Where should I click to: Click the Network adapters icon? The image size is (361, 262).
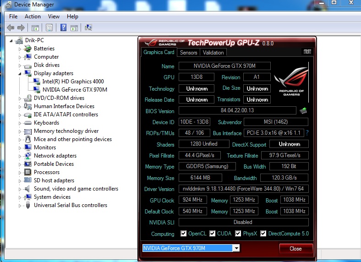[28, 156]
